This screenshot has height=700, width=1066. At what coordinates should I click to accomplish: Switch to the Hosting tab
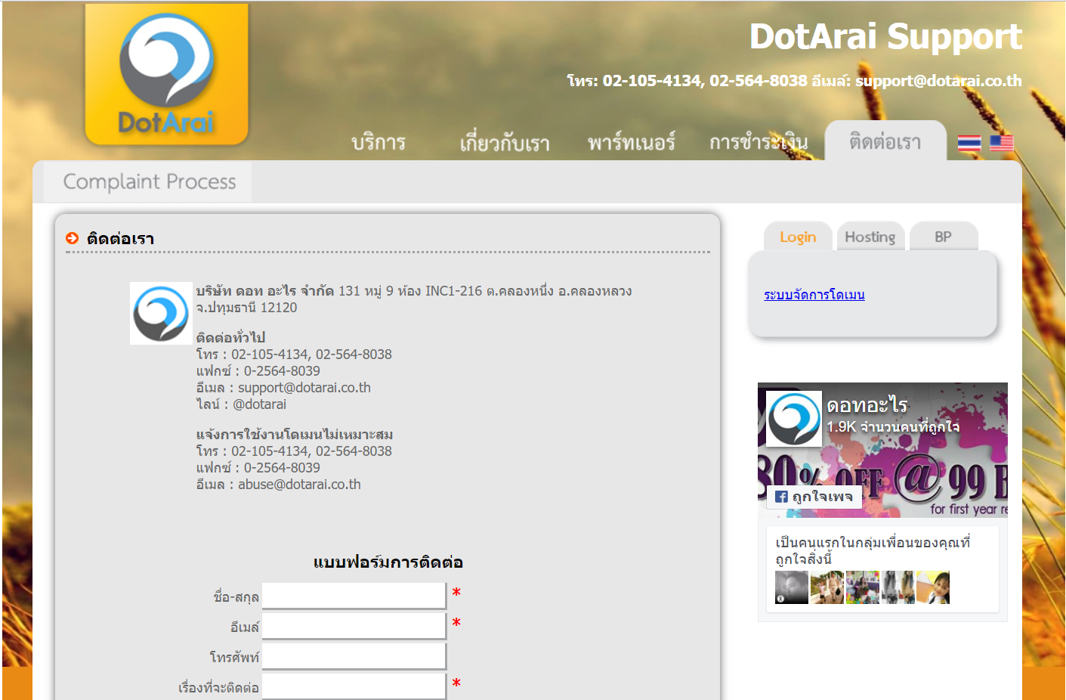click(870, 237)
